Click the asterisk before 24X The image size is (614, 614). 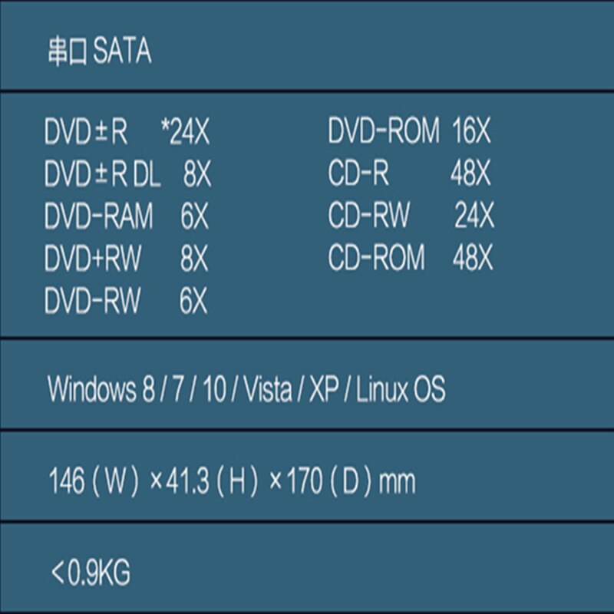pos(165,124)
